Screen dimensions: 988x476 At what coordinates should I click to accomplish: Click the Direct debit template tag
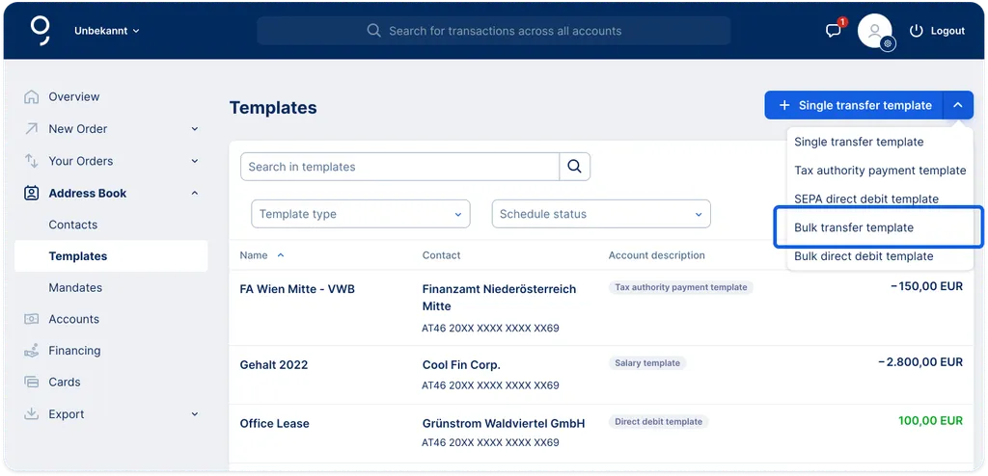pyautogui.click(x=658, y=422)
